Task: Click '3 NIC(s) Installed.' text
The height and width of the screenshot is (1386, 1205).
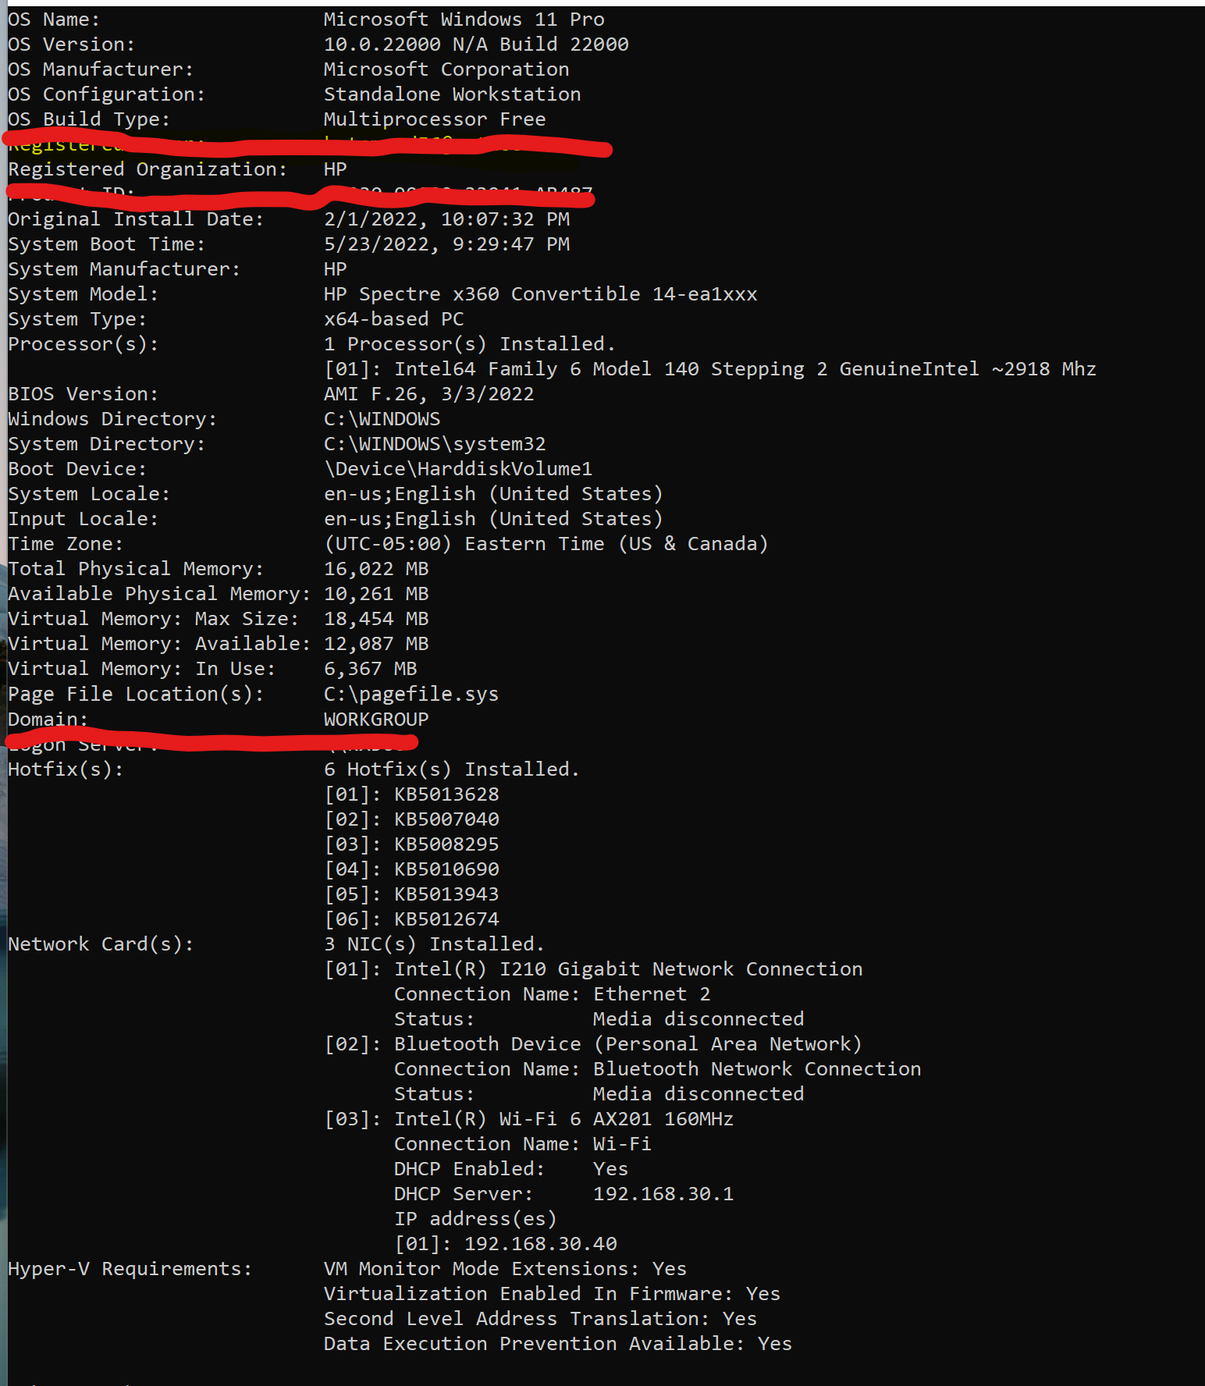Action: pos(435,944)
